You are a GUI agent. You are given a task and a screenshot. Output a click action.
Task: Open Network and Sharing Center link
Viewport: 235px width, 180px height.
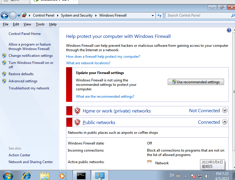(31, 162)
